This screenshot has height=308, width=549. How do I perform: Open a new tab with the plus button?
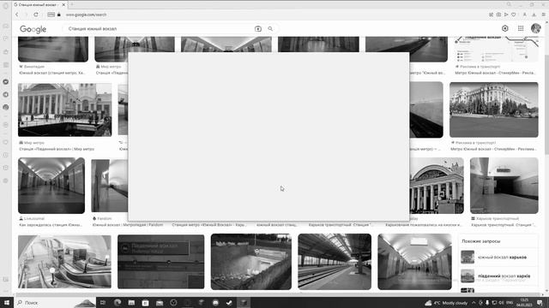[x=72, y=4]
